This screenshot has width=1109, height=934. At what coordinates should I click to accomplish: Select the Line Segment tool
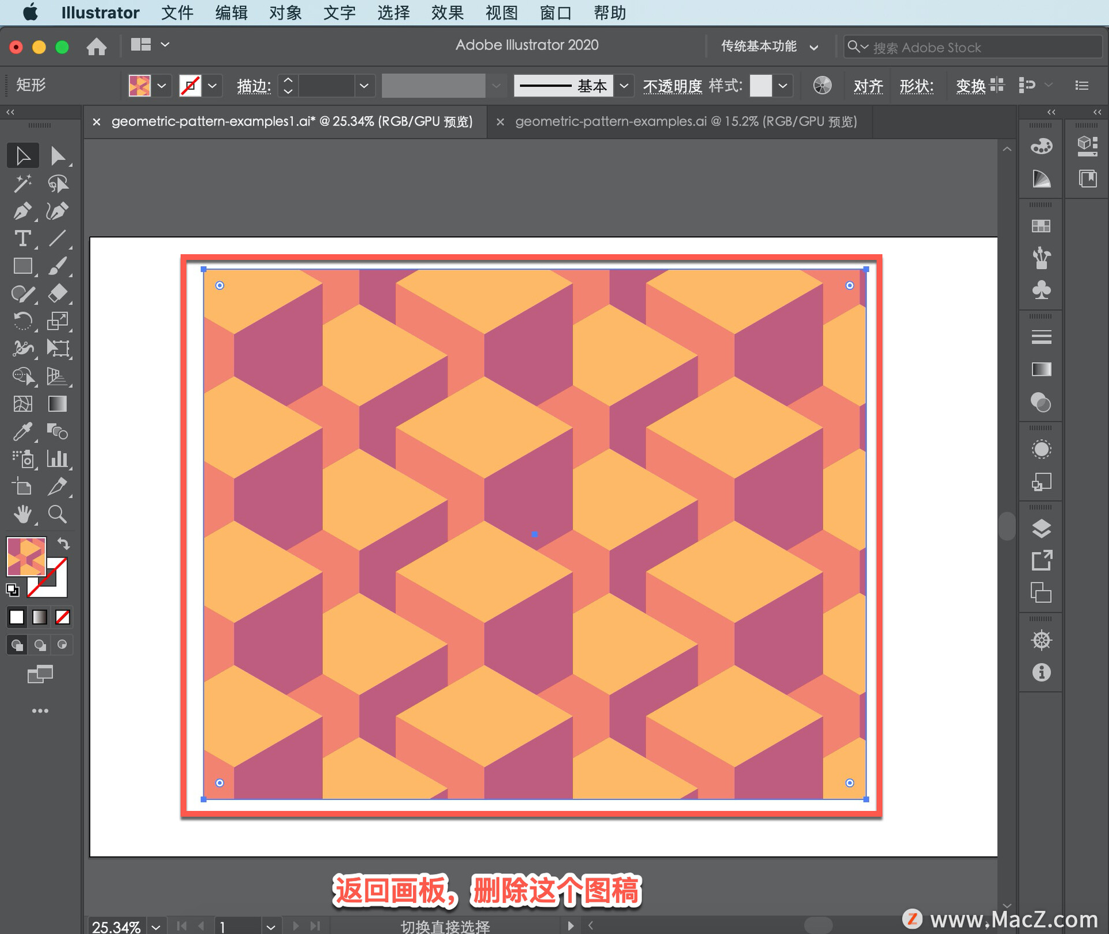click(x=57, y=239)
